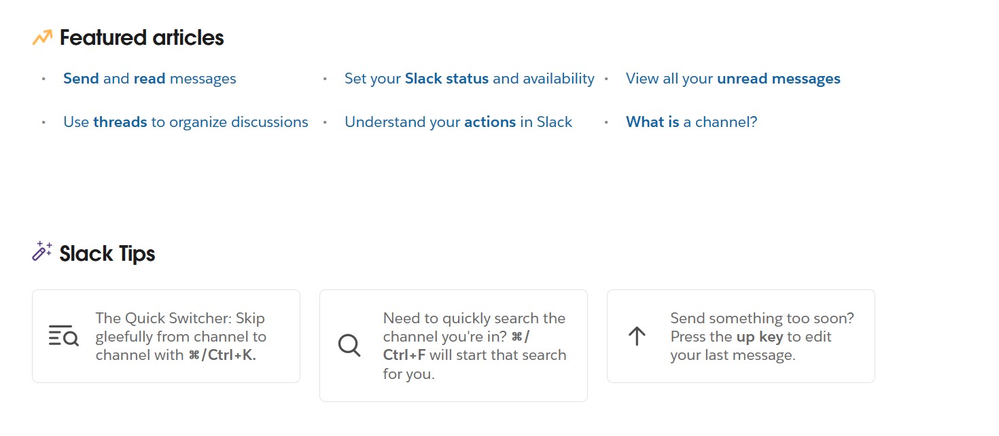
Task: Click the Featured articles heading
Action: 141,38
